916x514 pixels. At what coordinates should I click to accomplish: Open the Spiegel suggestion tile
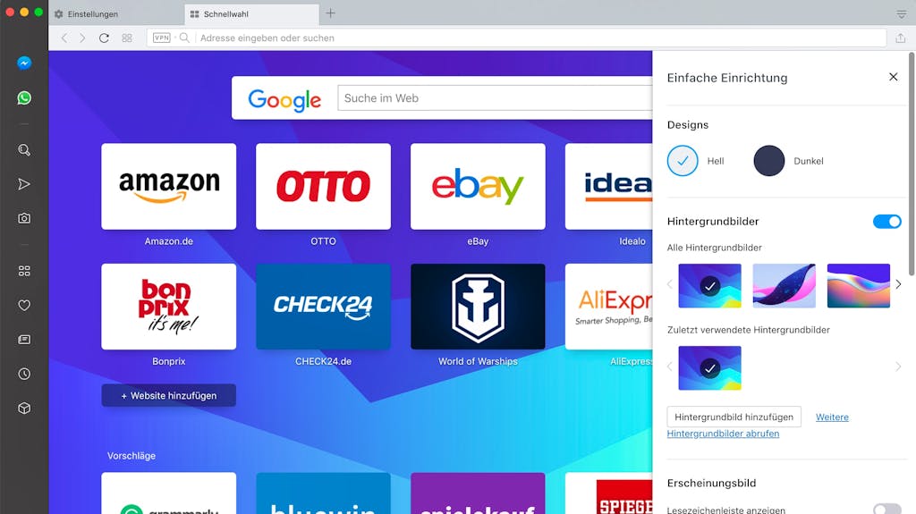pyautogui.click(x=608, y=493)
